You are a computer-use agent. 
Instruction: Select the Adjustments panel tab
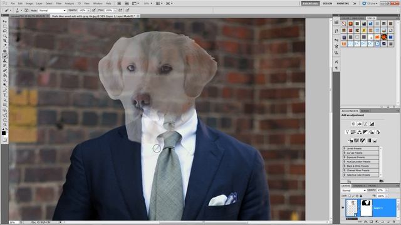click(350, 111)
